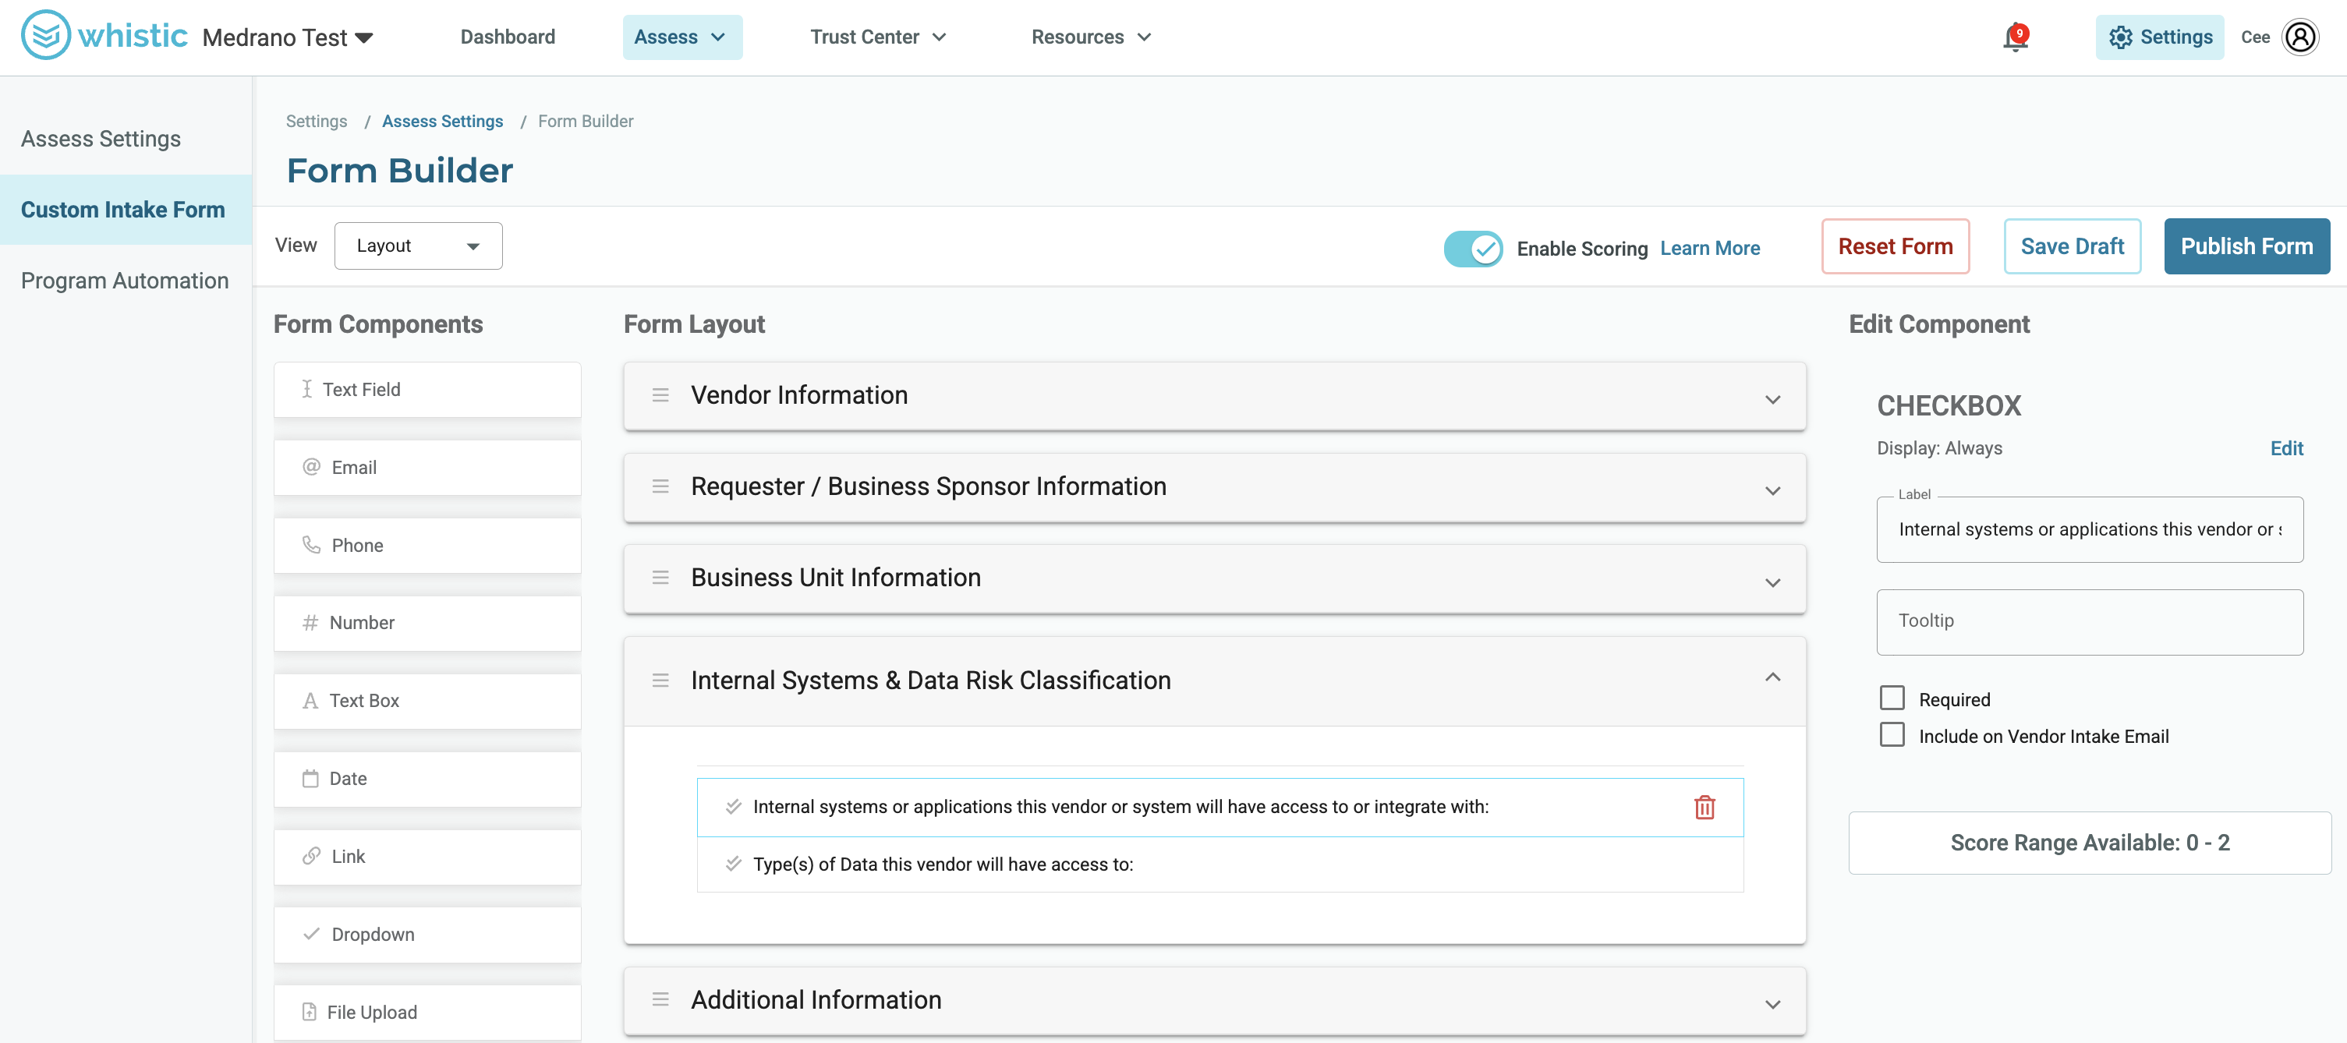Click the Score Range Available panel
This screenshot has height=1043, width=2347.
[2089, 843]
